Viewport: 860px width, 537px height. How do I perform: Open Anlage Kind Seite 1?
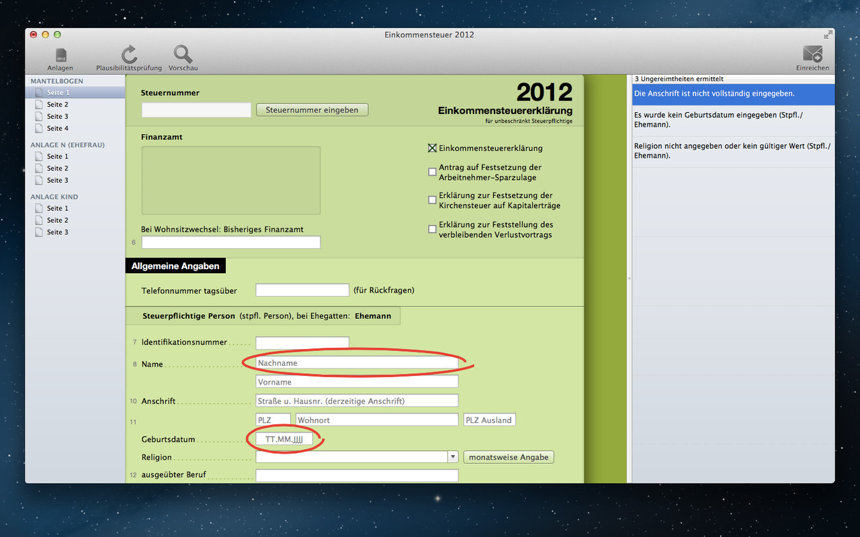pyautogui.click(x=75, y=208)
